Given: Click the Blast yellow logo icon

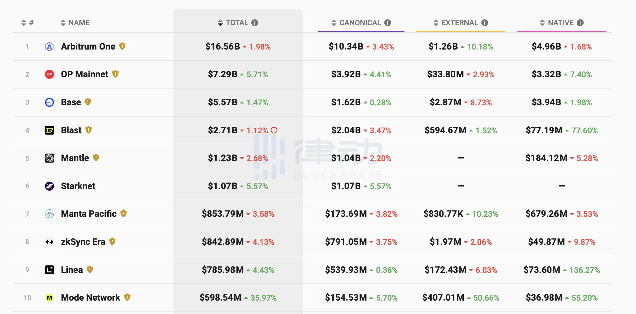Looking at the screenshot, I should pyautogui.click(x=49, y=130).
